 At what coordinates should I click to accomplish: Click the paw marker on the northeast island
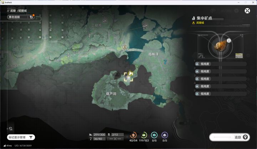pos(145,25)
